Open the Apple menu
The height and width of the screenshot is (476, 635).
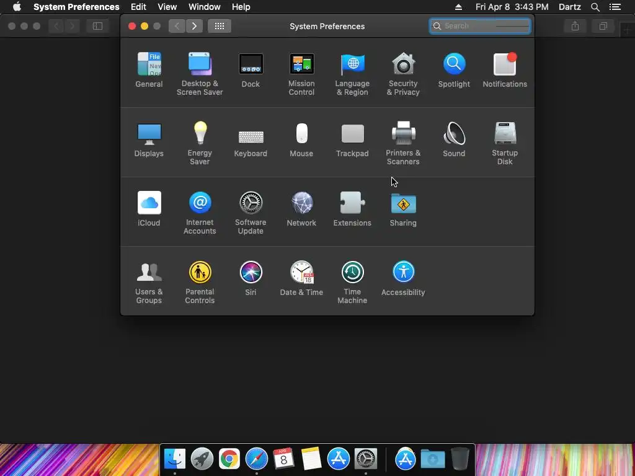(17, 7)
